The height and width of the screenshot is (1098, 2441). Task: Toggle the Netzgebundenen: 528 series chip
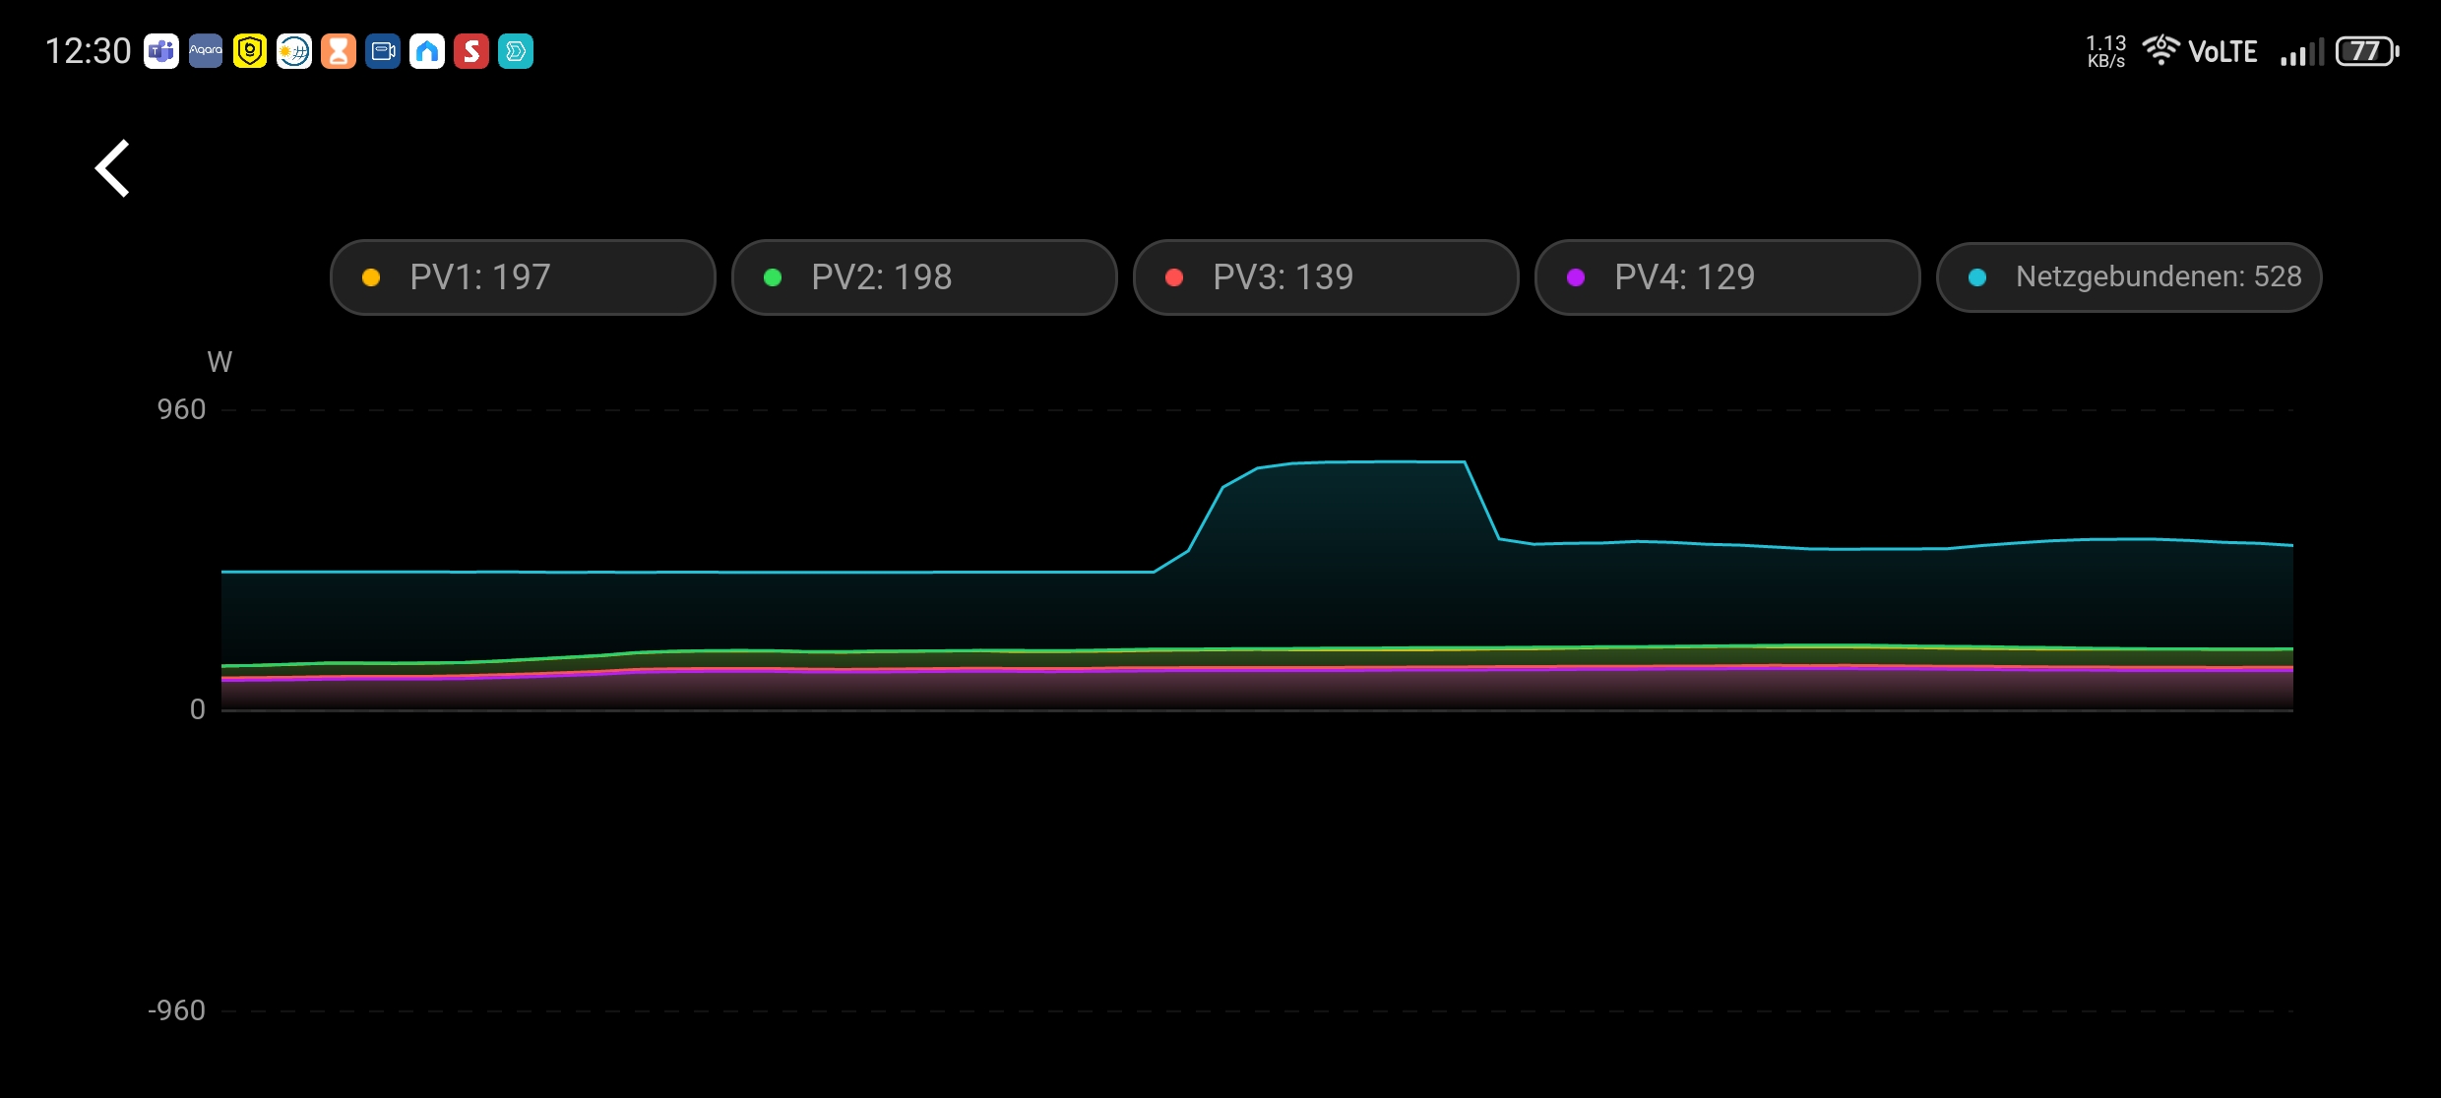click(2129, 277)
